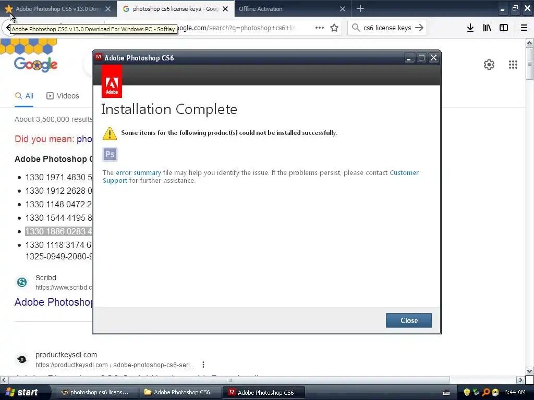This screenshot has width=534, height=400.
Task: Close the photoshop cs6 license keys tab
Action: point(225,9)
